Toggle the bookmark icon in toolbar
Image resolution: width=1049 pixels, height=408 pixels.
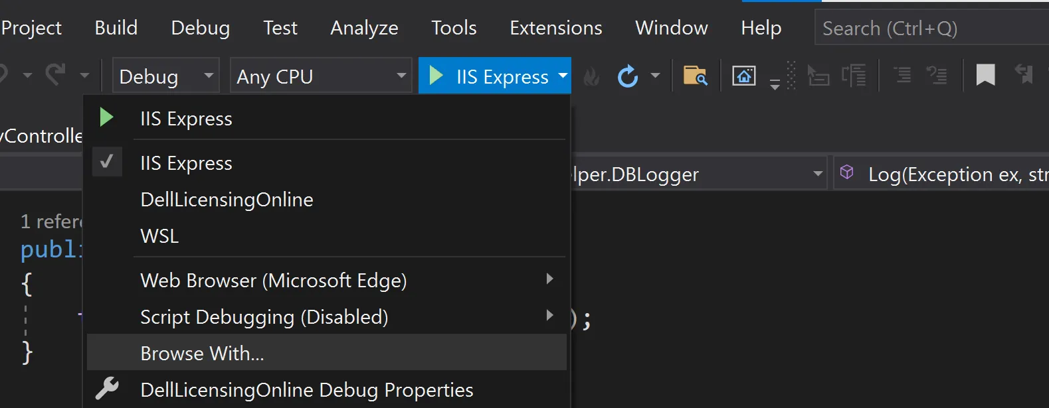(x=985, y=75)
